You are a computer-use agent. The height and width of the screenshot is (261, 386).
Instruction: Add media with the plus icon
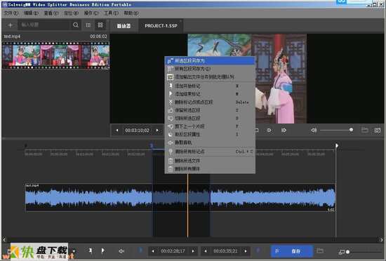pos(10,25)
